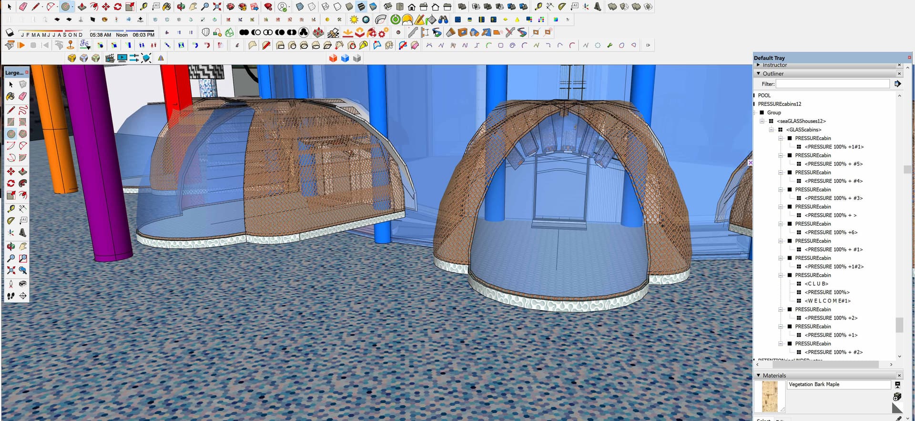The width and height of the screenshot is (915, 421).
Task: Click the Zoom Extents icon in the top toolbar
Action: click(217, 7)
